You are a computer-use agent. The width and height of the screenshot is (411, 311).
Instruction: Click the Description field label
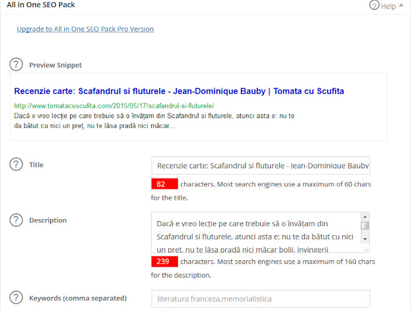coord(48,220)
